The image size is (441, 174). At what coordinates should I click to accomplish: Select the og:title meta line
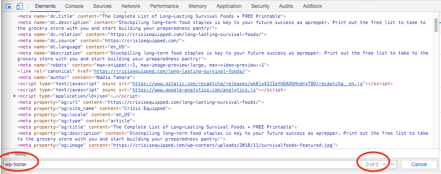pos(157,127)
